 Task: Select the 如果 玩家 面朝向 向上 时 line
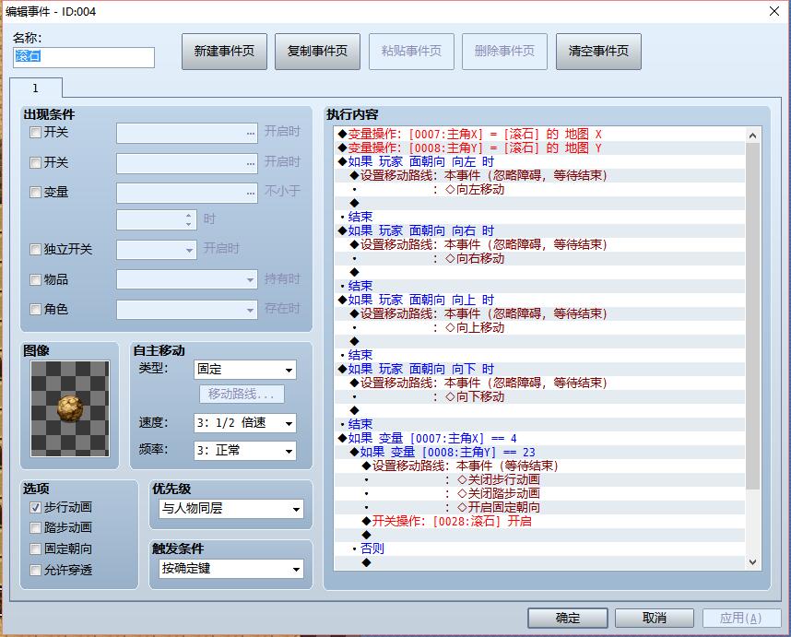539,301
